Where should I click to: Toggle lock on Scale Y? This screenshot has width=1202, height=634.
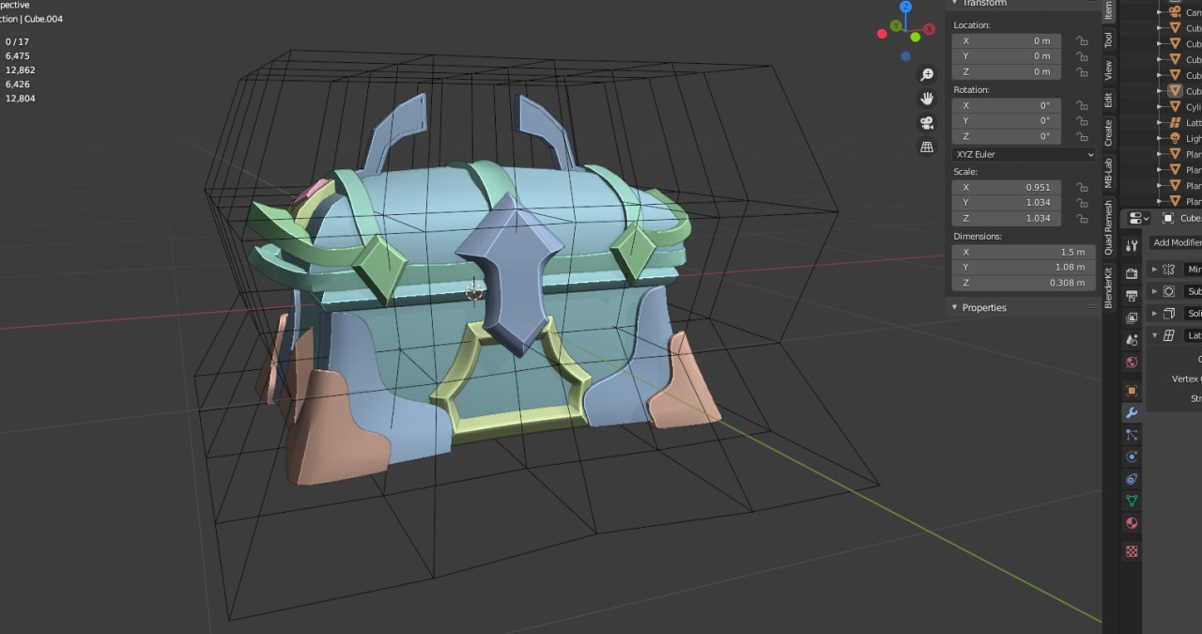tap(1082, 203)
